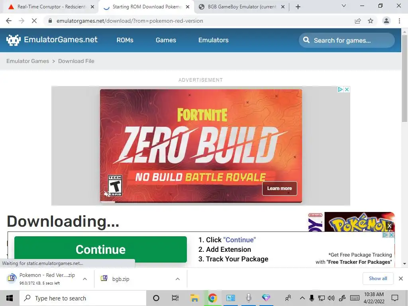Viewport: 408px width, 306px height.
Task: Click the microphone tray icon
Action: pos(312,298)
